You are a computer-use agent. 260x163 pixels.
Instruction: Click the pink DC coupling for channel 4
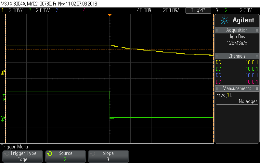click(x=218, y=82)
